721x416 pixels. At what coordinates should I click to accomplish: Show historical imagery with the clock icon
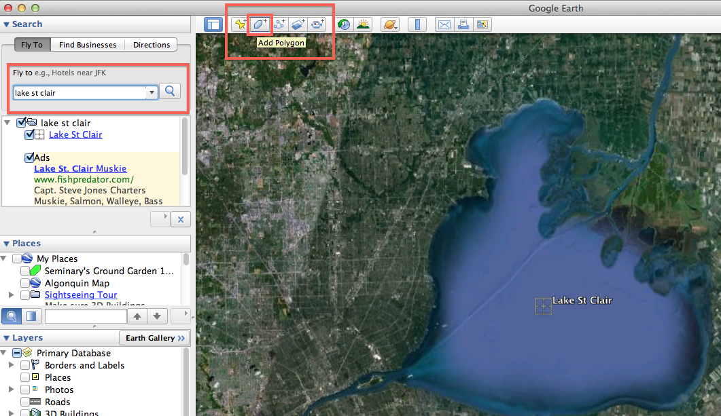click(x=344, y=24)
